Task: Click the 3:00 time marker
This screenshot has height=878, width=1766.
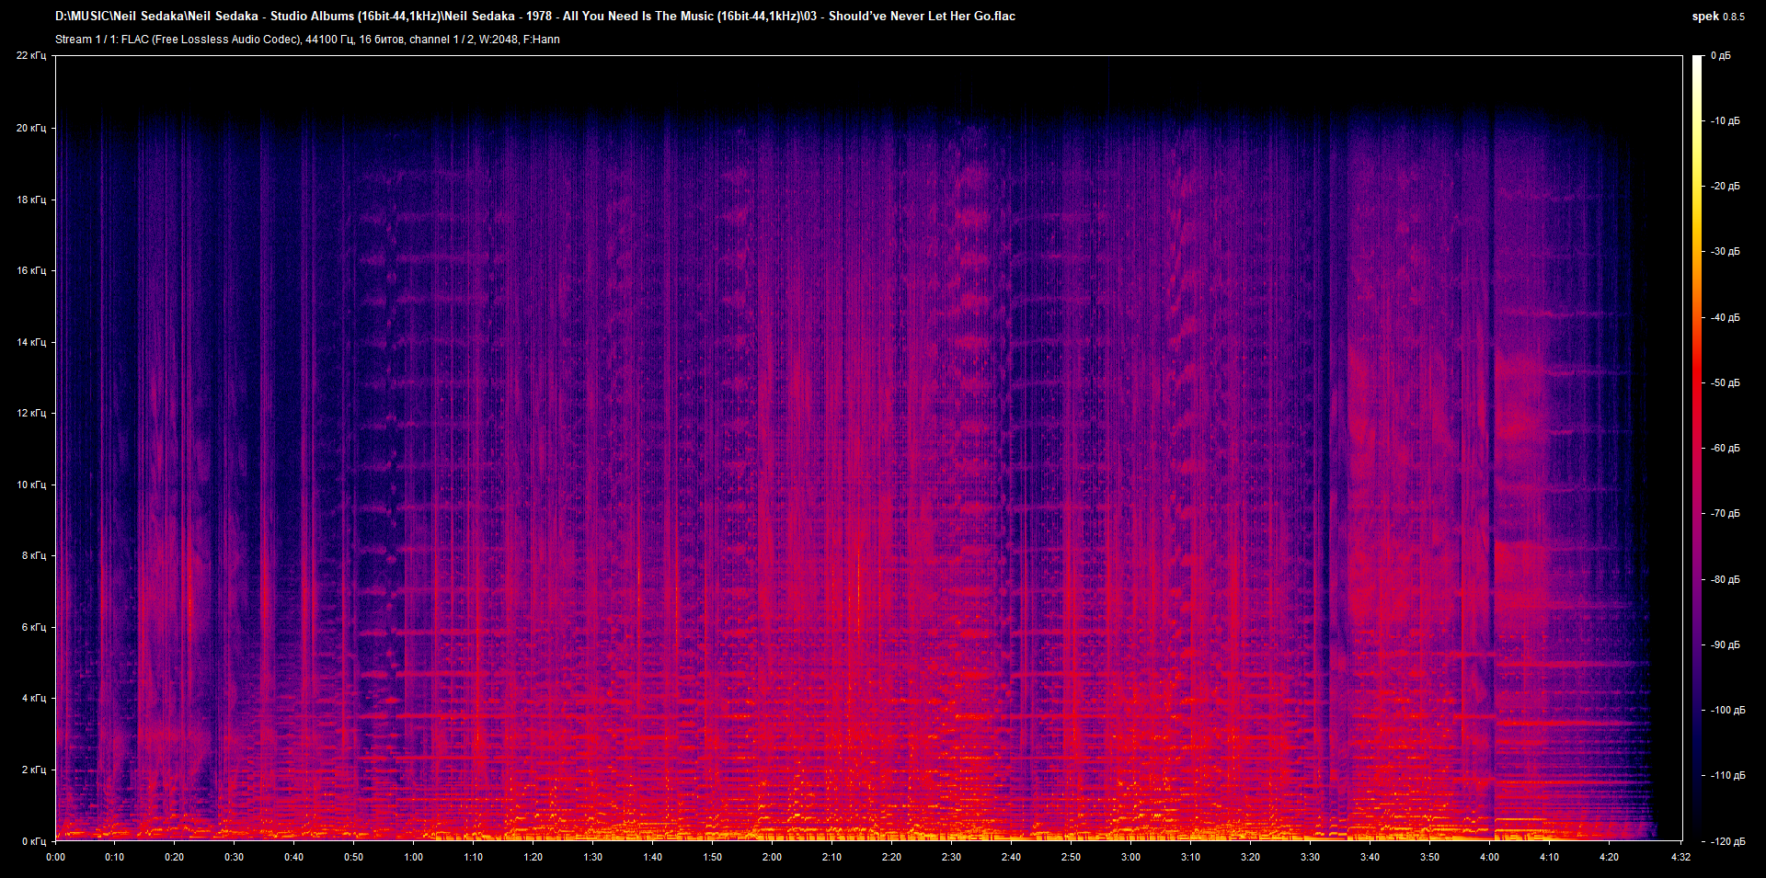Action: [1130, 857]
